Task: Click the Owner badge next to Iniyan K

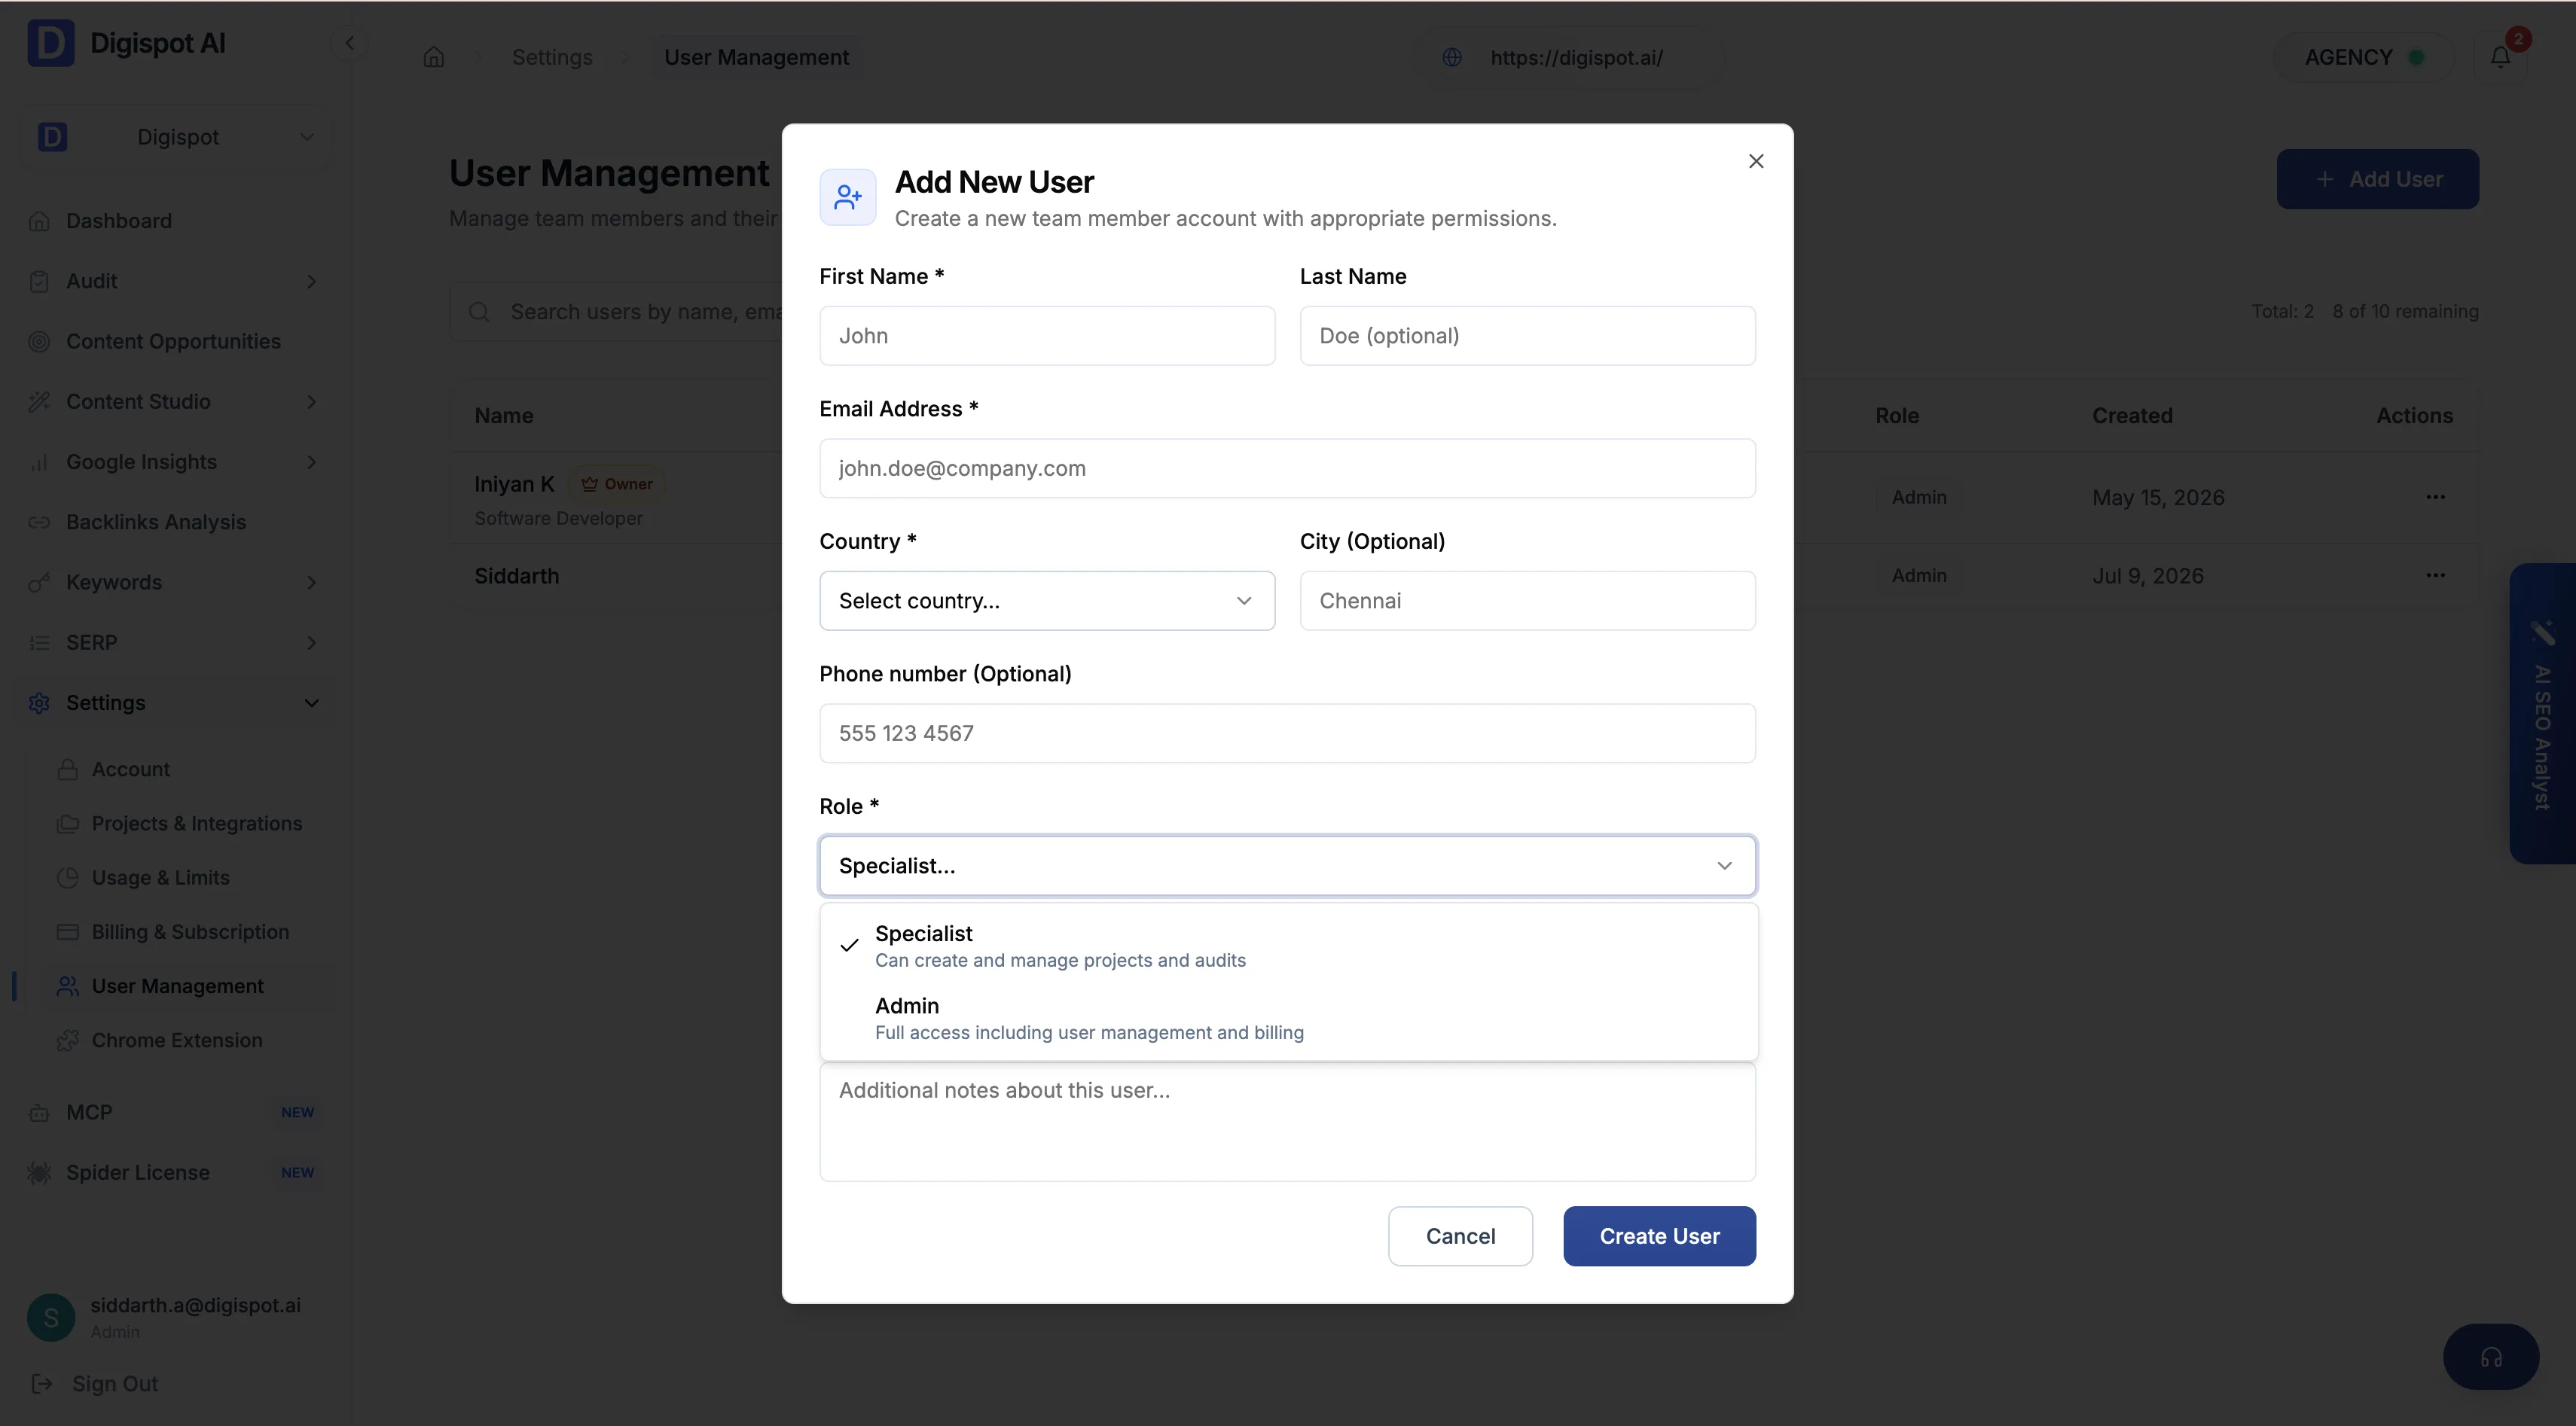Action: [617, 483]
